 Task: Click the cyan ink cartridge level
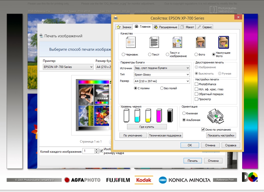pyautogui.click(x=137, y=116)
